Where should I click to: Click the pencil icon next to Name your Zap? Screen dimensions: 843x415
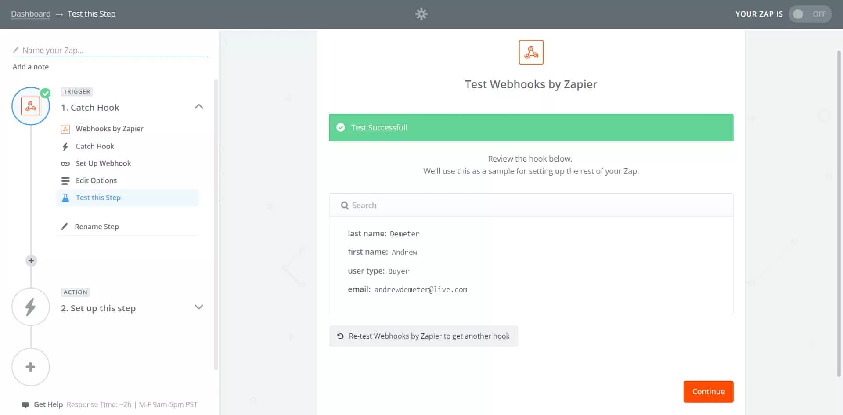point(16,50)
